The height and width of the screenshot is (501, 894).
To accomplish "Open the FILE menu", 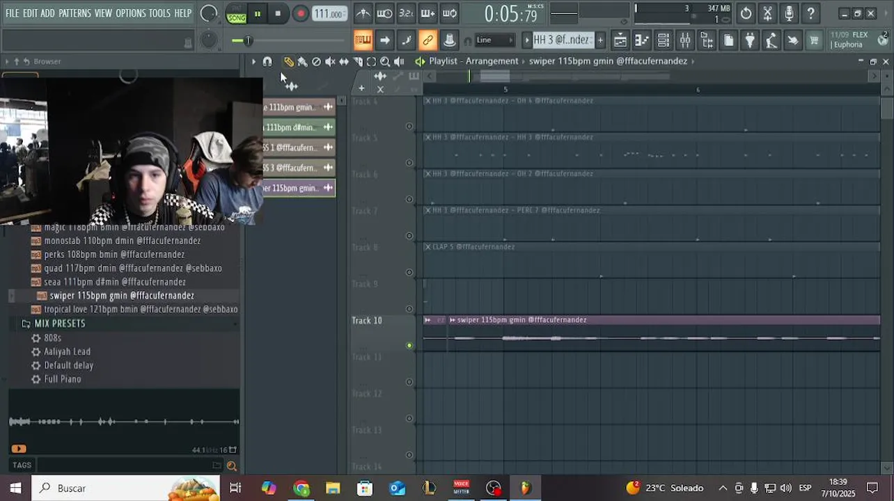I will [x=13, y=13].
